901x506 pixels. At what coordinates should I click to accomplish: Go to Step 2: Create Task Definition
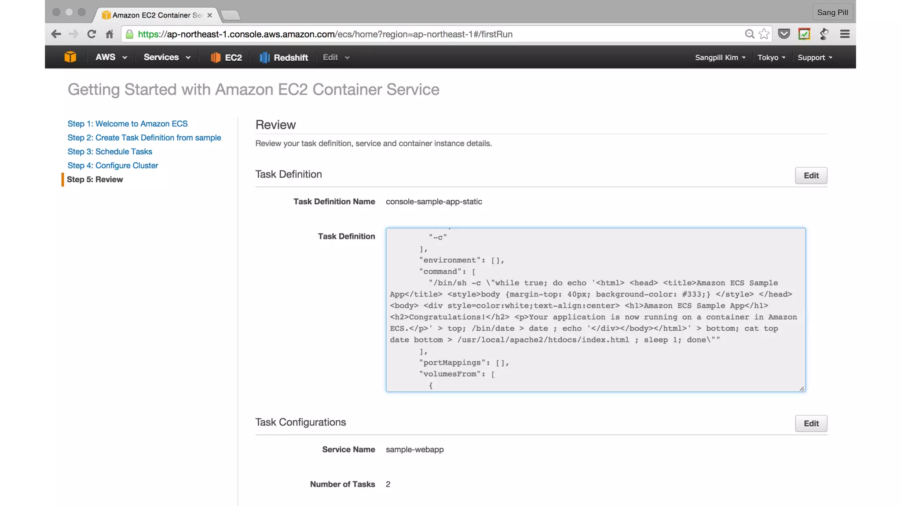(x=144, y=138)
